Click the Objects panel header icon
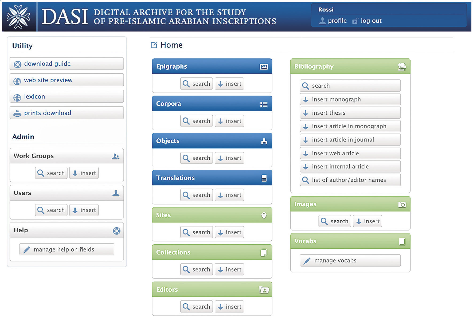The width and height of the screenshot is (473, 321). (x=264, y=141)
